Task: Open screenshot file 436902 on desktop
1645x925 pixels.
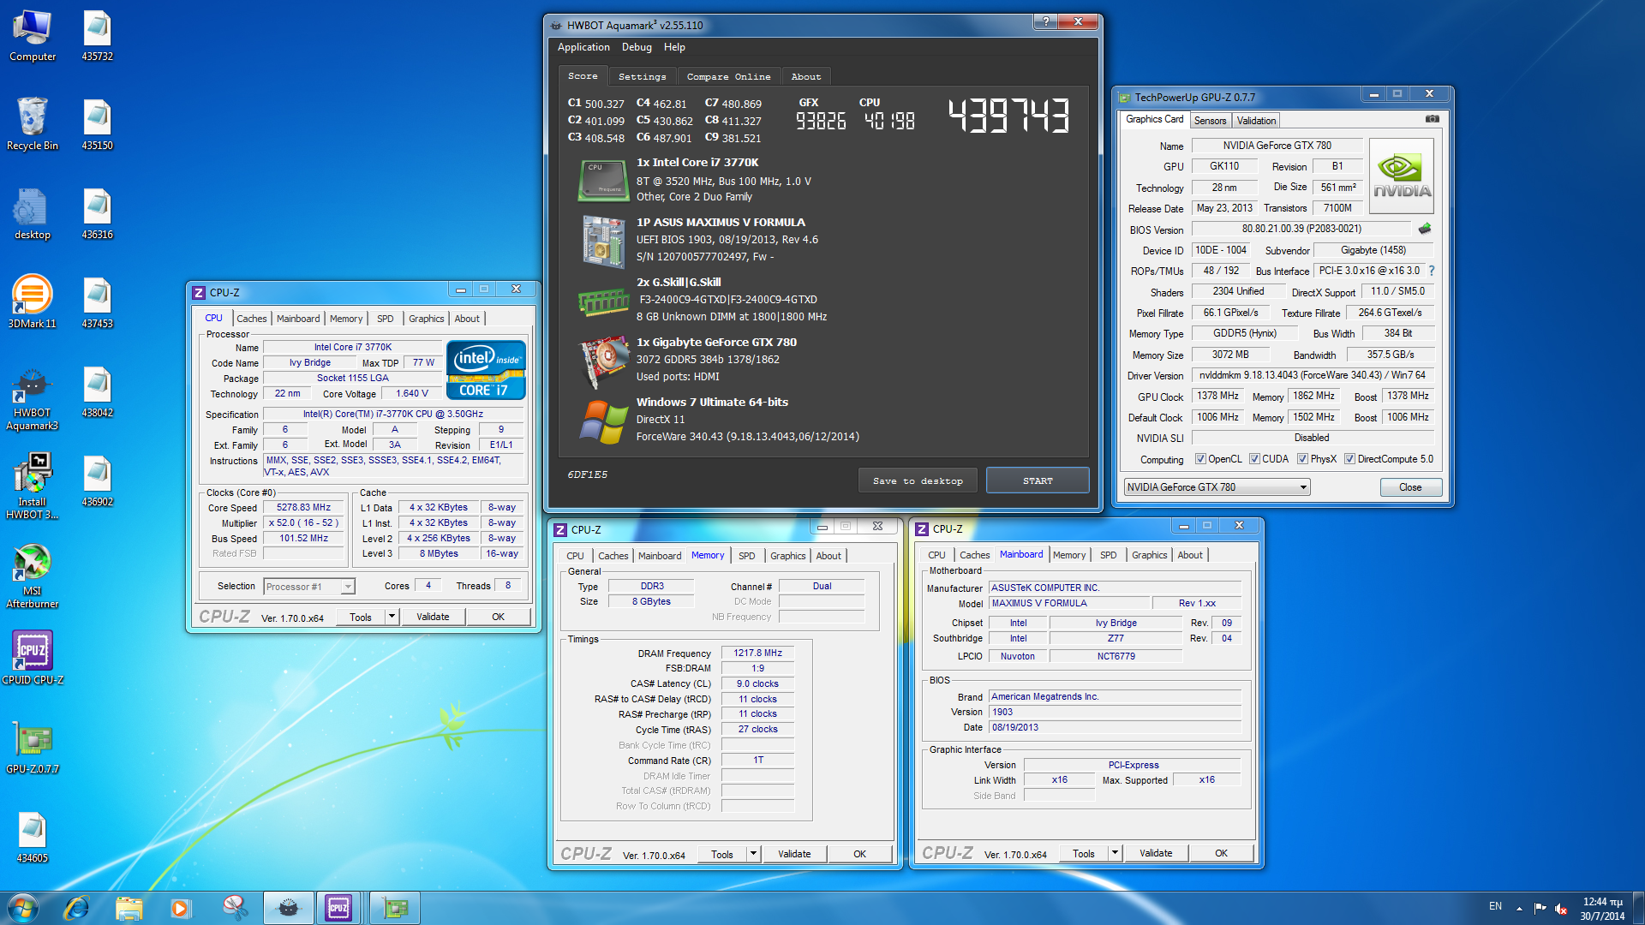Action: [x=98, y=481]
